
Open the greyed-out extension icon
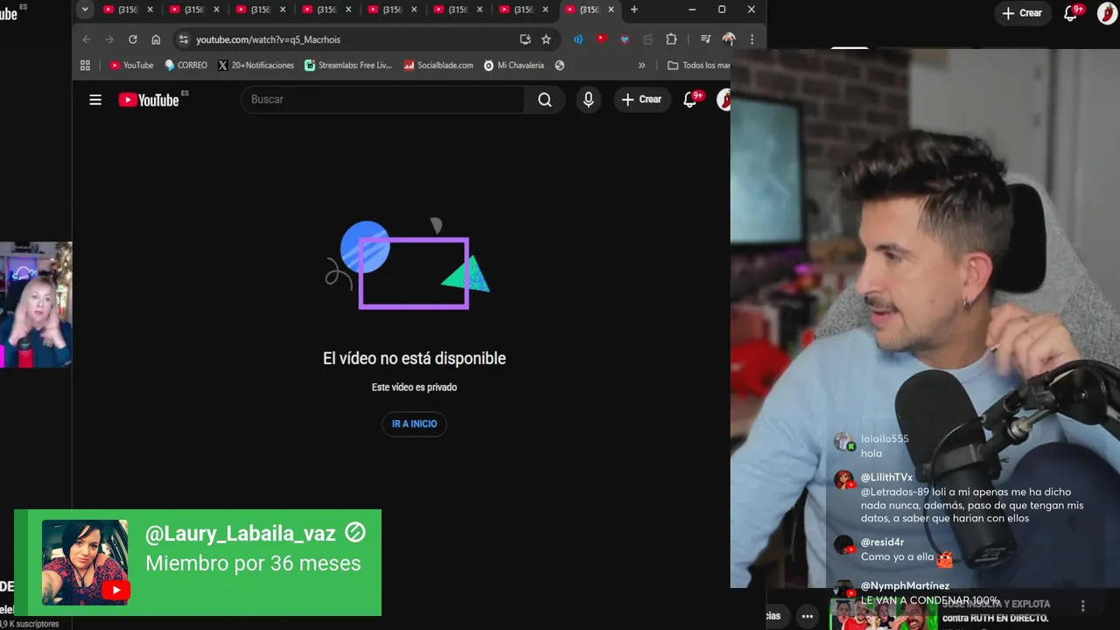pos(647,39)
